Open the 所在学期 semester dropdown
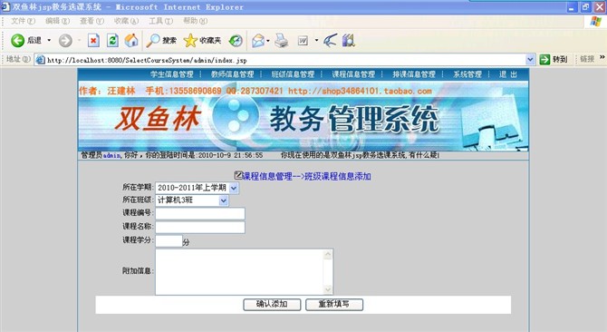The image size is (607, 332). 234,189
